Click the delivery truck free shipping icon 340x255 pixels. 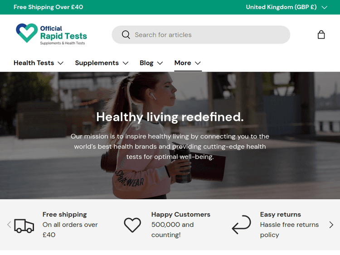point(24,225)
